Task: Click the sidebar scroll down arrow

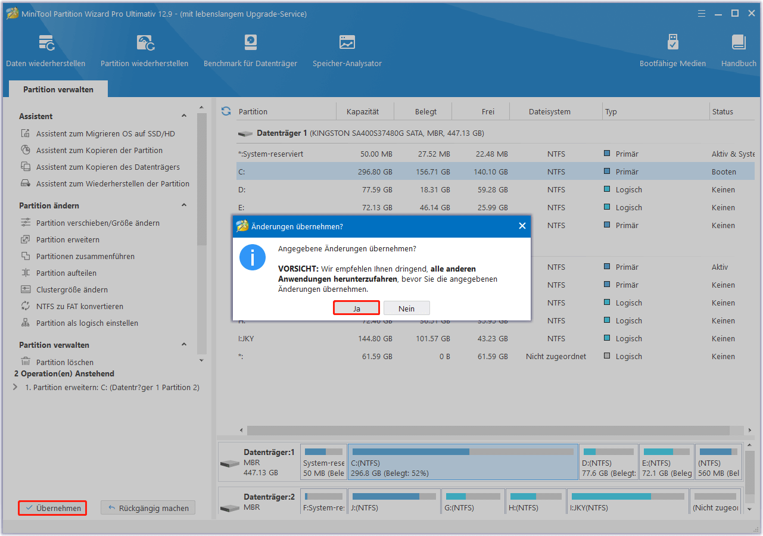Action: [x=201, y=360]
